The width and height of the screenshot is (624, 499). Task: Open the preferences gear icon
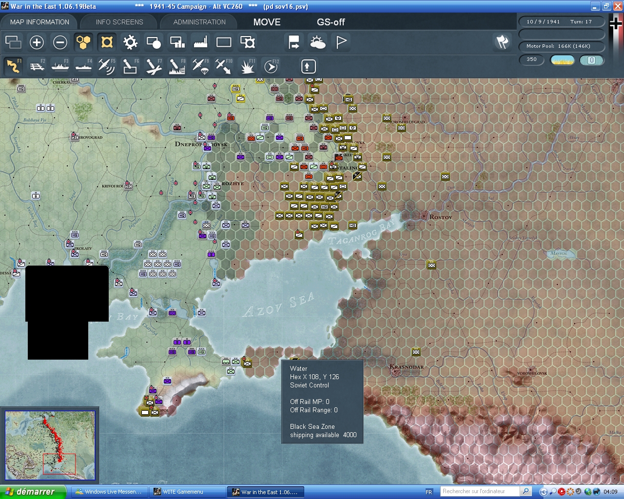(x=130, y=42)
